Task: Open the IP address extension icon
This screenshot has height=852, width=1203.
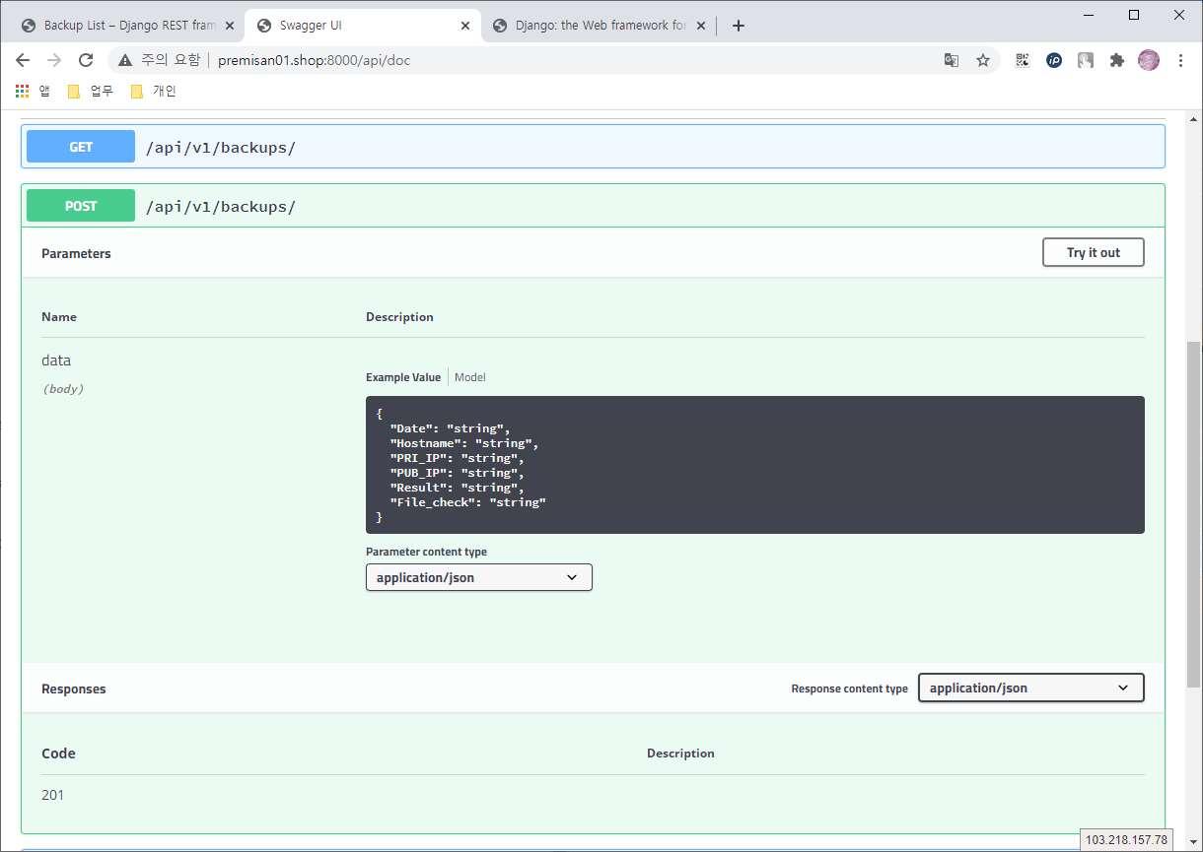Action: (1054, 60)
